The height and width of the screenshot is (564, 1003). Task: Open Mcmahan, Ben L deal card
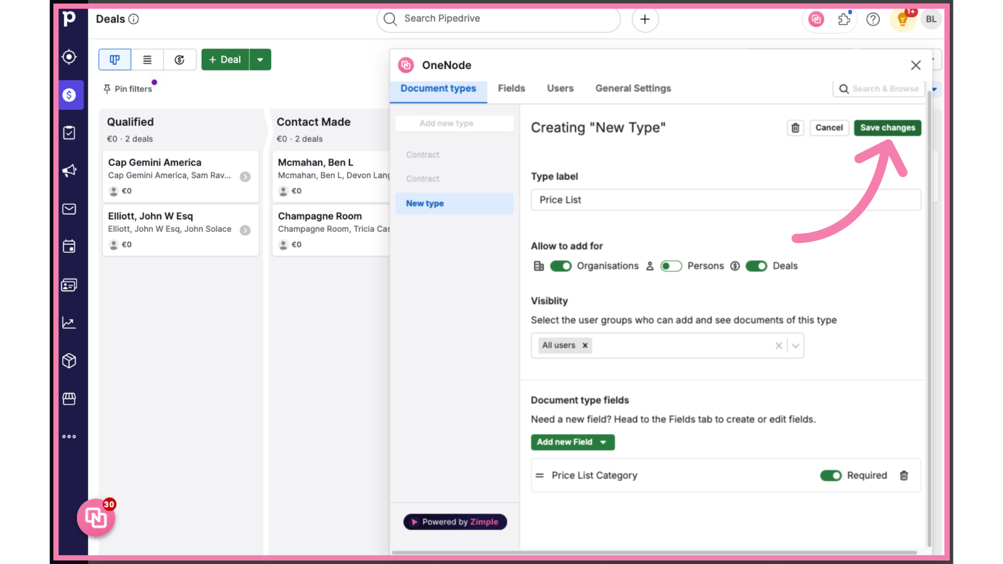[331, 177]
